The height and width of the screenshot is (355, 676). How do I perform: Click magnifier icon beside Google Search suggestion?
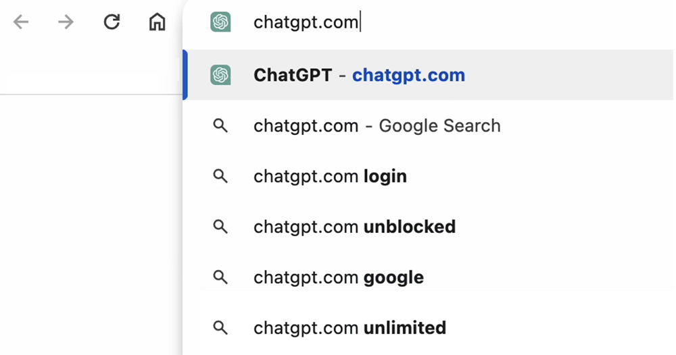pyautogui.click(x=220, y=126)
